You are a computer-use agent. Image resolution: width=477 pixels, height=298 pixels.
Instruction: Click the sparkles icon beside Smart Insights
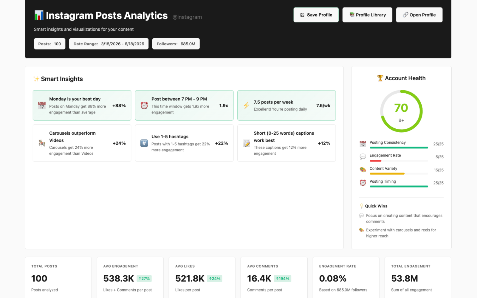pyautogui.click(x=36, y=79)
